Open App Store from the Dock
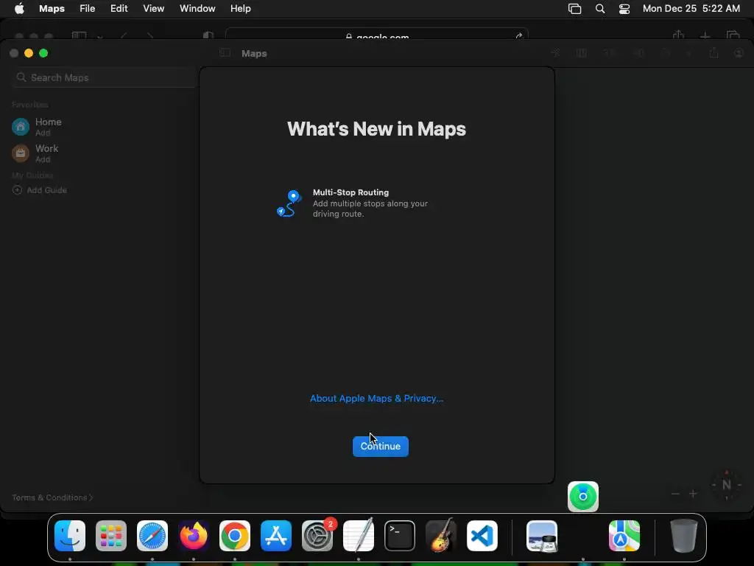This screenshot has height=566, width=754. (x=276, y=536)
